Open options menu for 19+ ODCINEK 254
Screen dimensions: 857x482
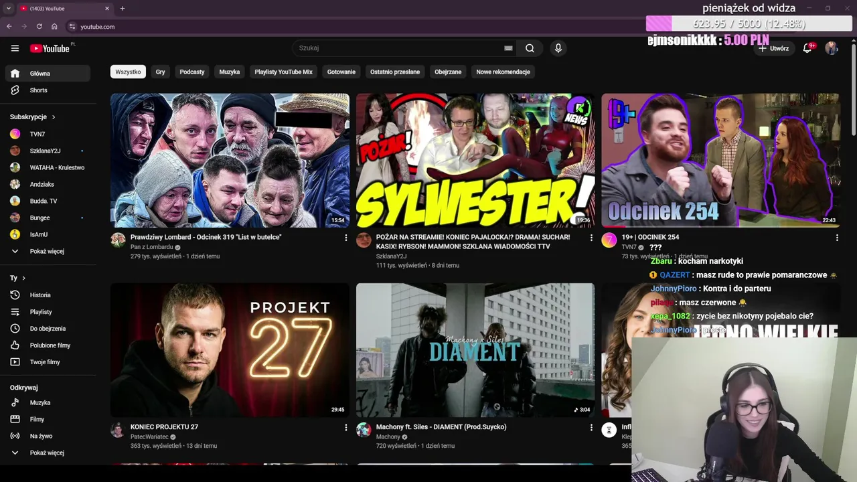point(837,238)
